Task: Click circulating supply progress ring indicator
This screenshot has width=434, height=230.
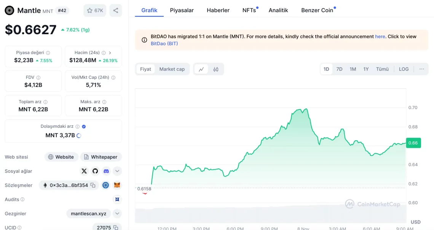Action: coord(79,135)
